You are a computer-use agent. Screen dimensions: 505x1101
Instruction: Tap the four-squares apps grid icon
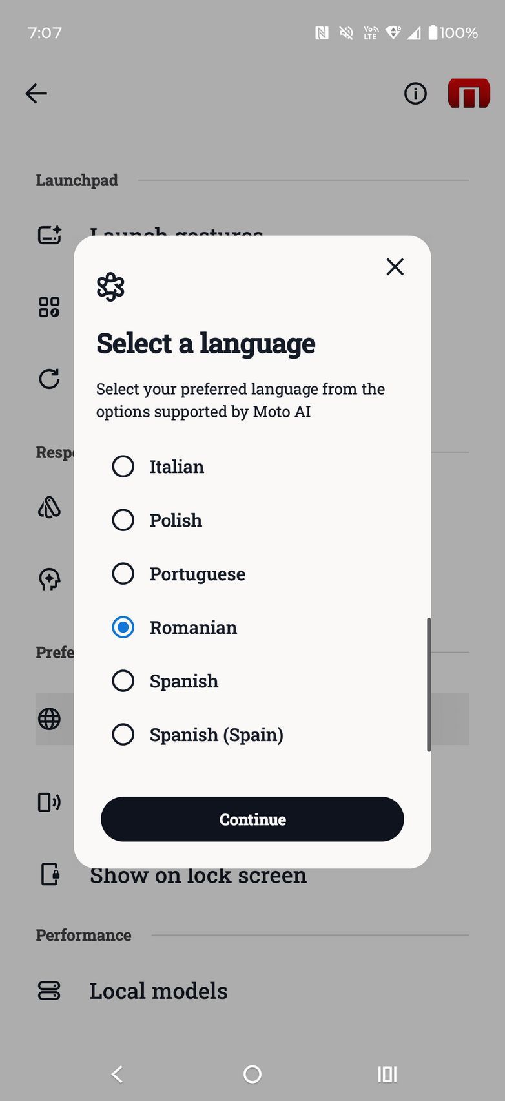point(50,307)
